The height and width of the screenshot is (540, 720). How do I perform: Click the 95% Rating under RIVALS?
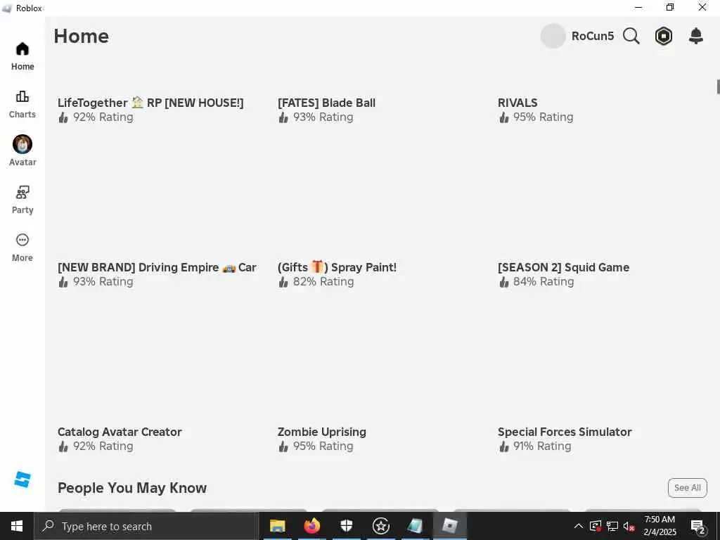[544, 117]
